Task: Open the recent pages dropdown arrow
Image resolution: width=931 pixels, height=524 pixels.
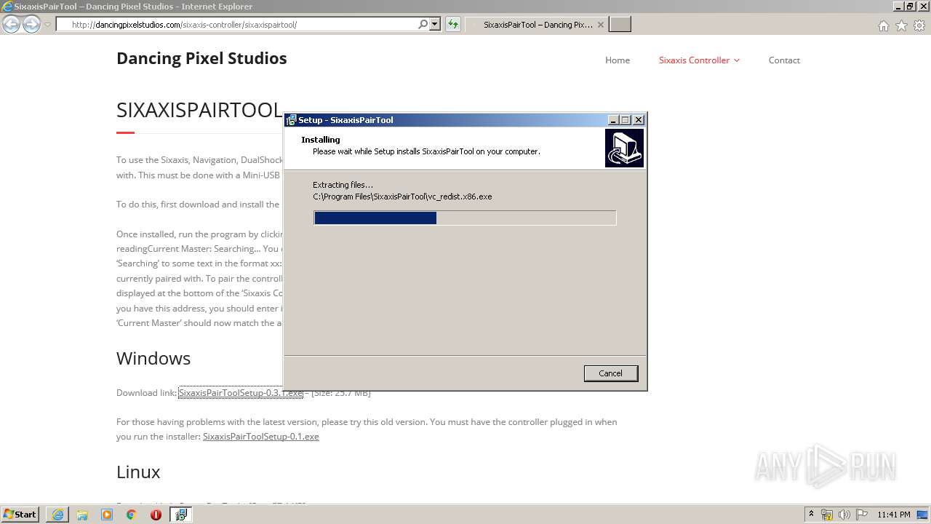Action: click(x=47, y=25)
